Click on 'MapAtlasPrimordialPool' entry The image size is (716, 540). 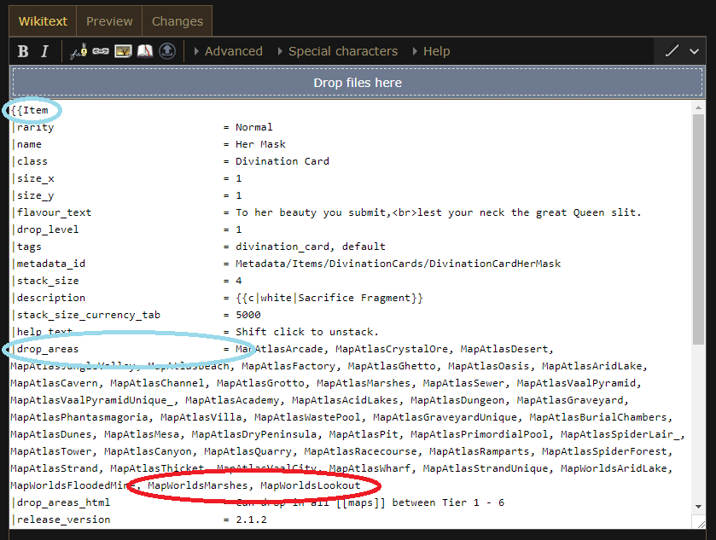coord(479,434)
